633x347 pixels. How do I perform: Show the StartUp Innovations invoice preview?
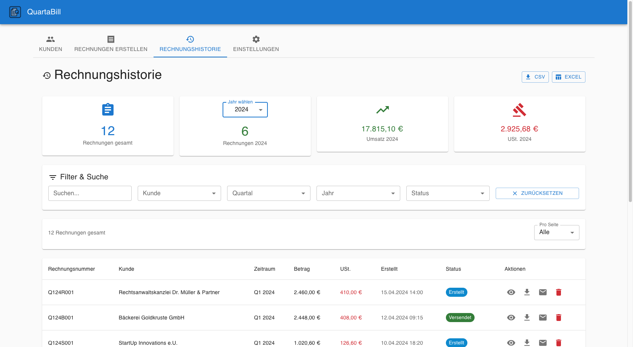pyautogui.click(x=511, y=342)
